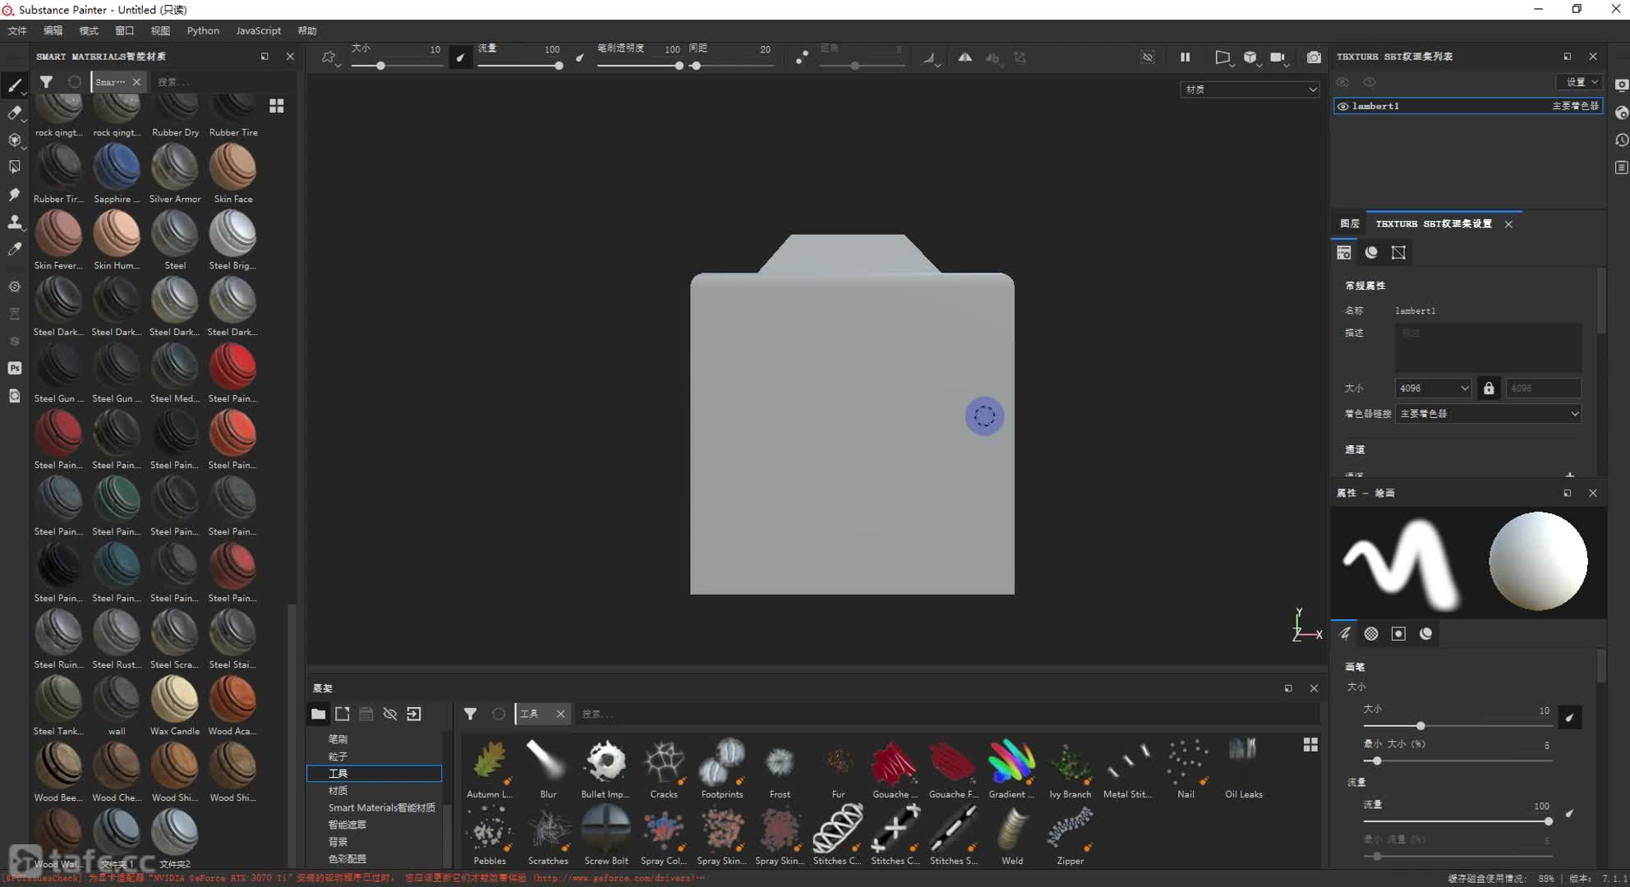Select the 材质 category in shelf
Viewport: 1630px width, 887px height.
338,790
